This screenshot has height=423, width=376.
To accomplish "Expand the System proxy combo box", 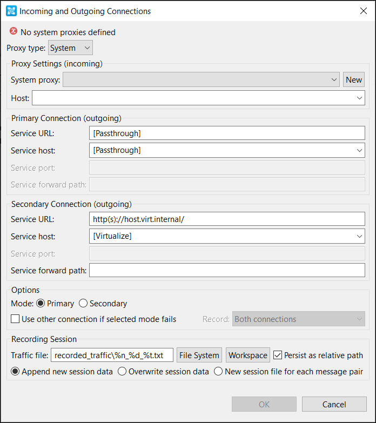I will click(201, 79).
